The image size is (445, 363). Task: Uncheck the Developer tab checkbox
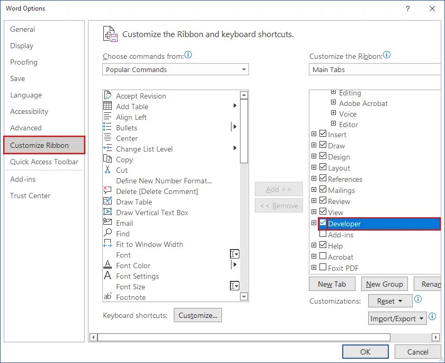(323, 224)
